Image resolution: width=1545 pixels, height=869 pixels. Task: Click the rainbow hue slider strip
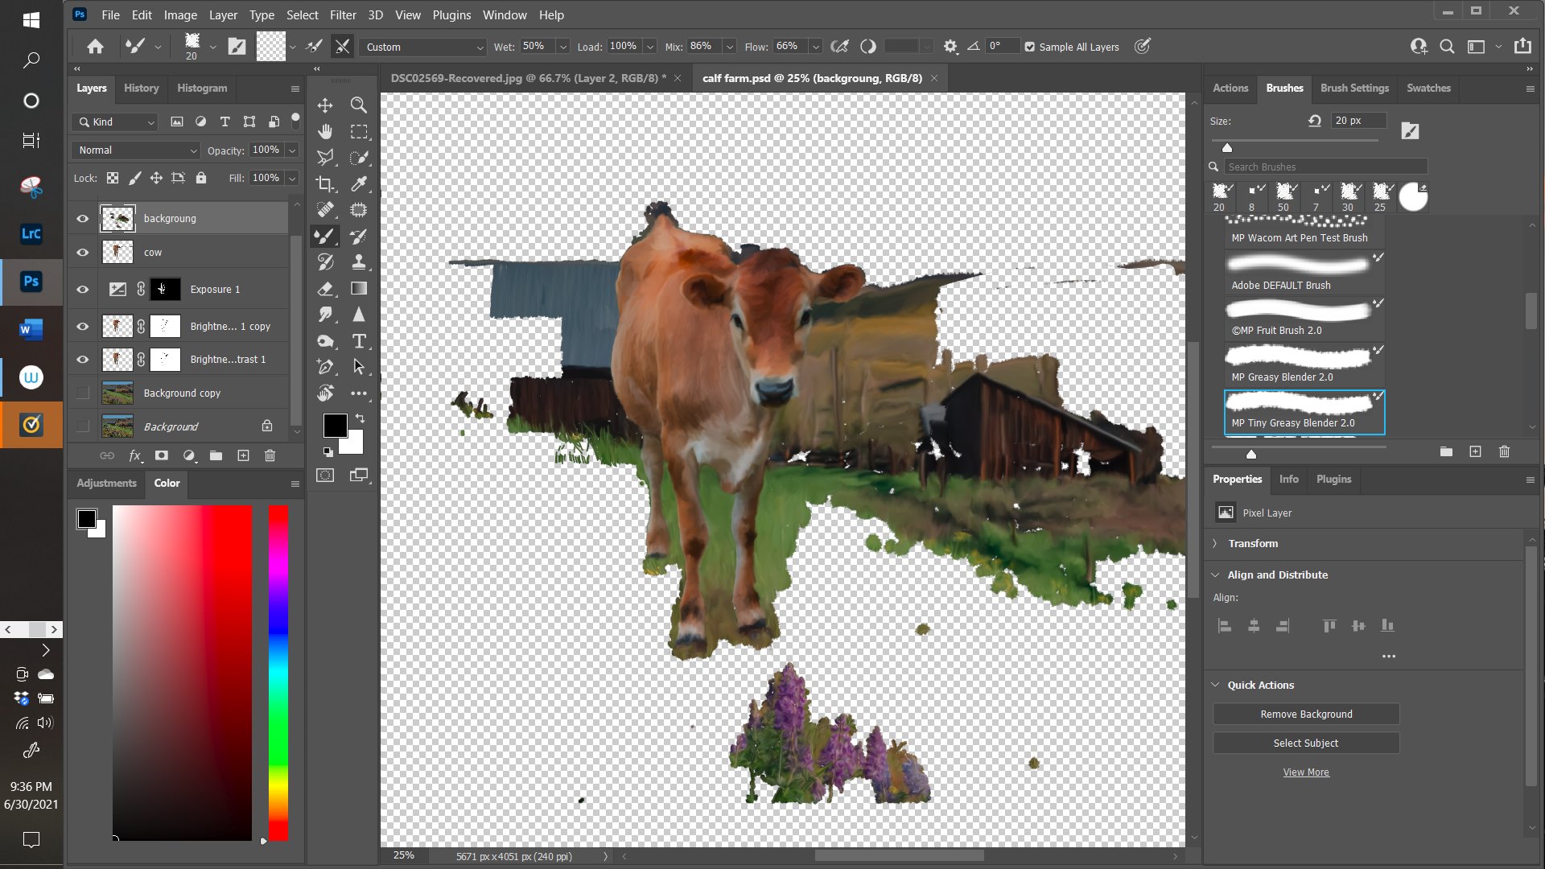[x=278, y=672]
